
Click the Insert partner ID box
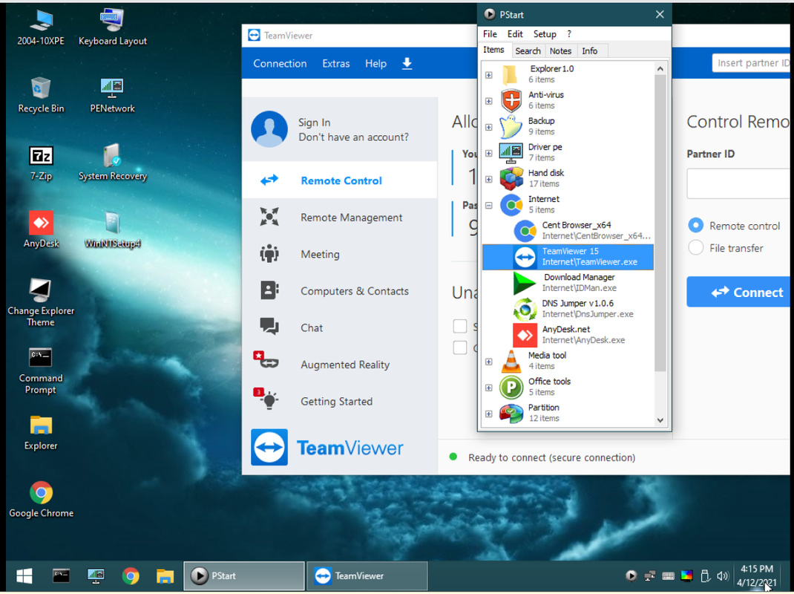[x=751, y=63]
